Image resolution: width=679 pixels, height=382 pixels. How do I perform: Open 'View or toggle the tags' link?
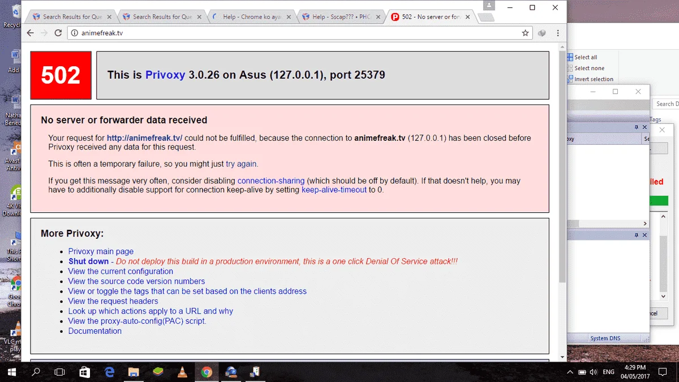[x=187, y=291]
